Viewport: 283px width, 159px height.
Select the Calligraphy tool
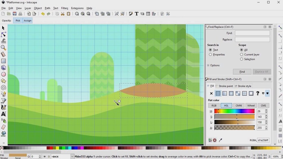point(3,108)
